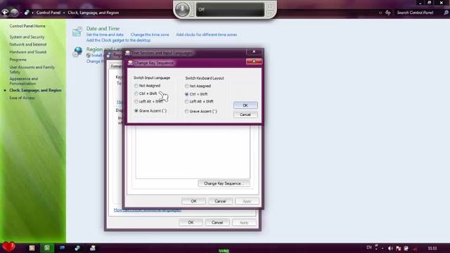Click Change the time zone link
The image size is (450, 253).
[x=150, y=34]
